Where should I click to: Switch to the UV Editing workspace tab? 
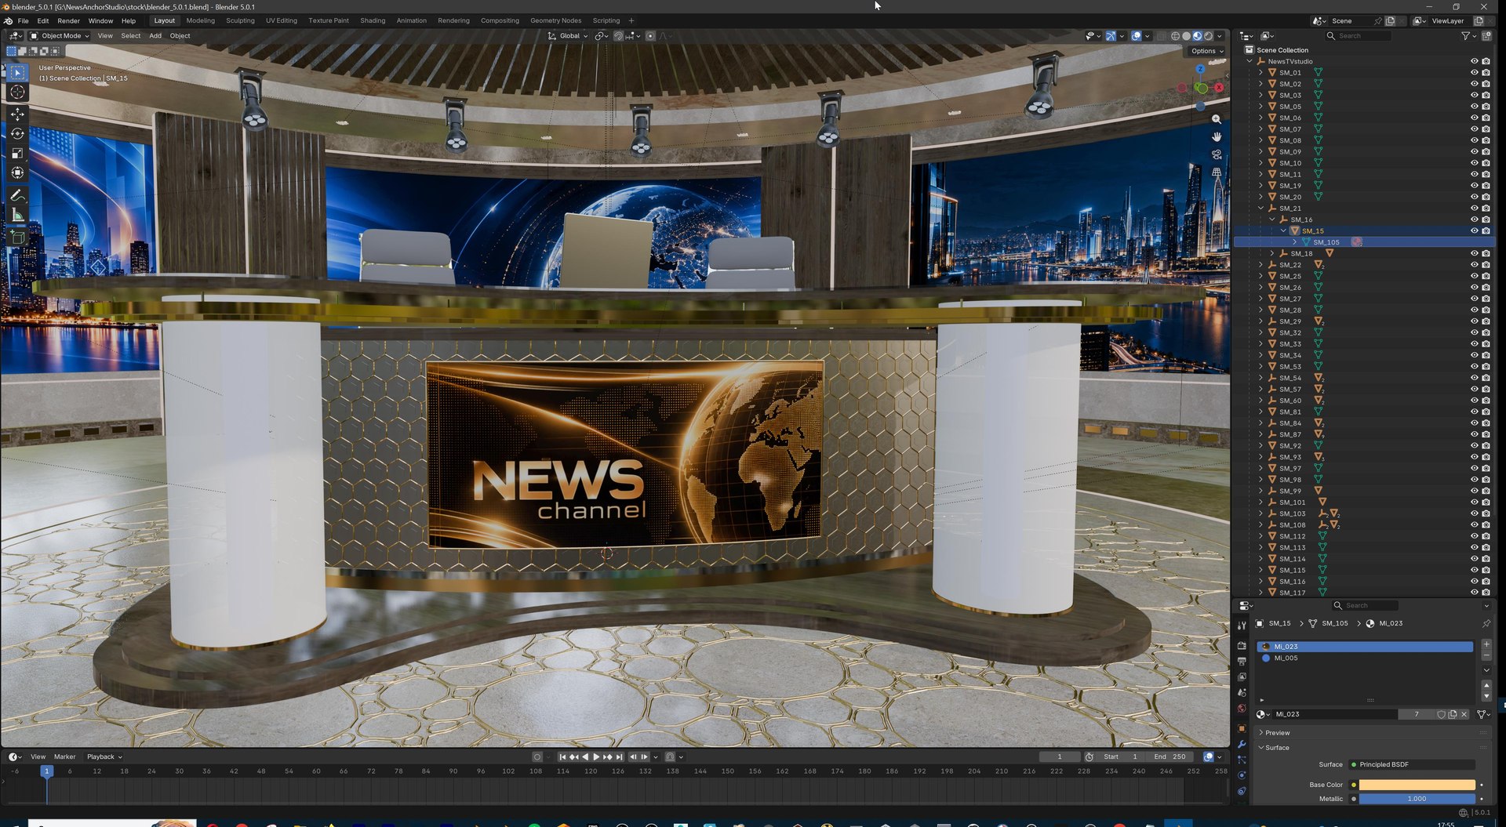(x=282, y=20)
